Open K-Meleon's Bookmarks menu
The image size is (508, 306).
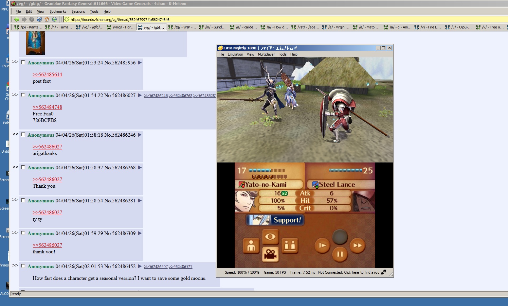click(x=58, y=11)
